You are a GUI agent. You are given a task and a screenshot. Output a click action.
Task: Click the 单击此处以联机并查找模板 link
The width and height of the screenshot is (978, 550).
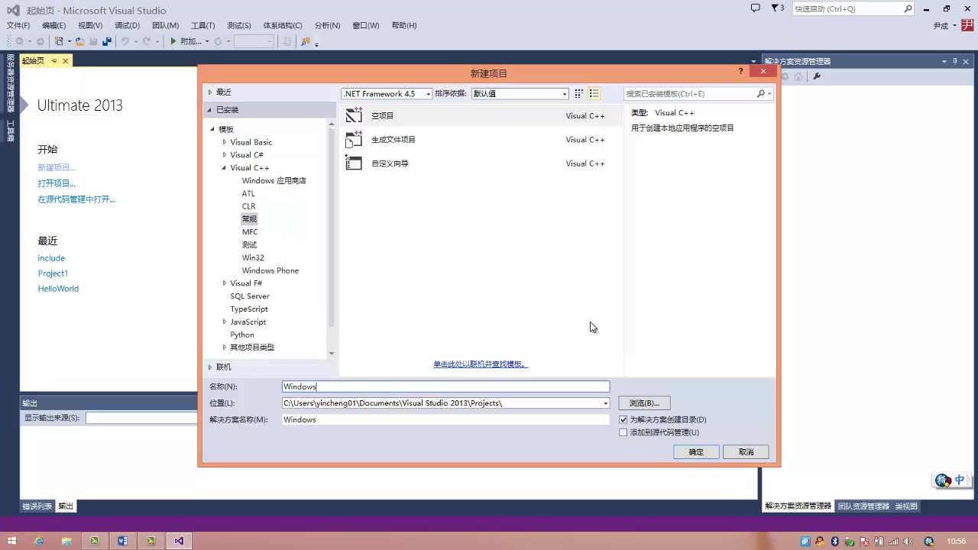click(x=481, y=364)
